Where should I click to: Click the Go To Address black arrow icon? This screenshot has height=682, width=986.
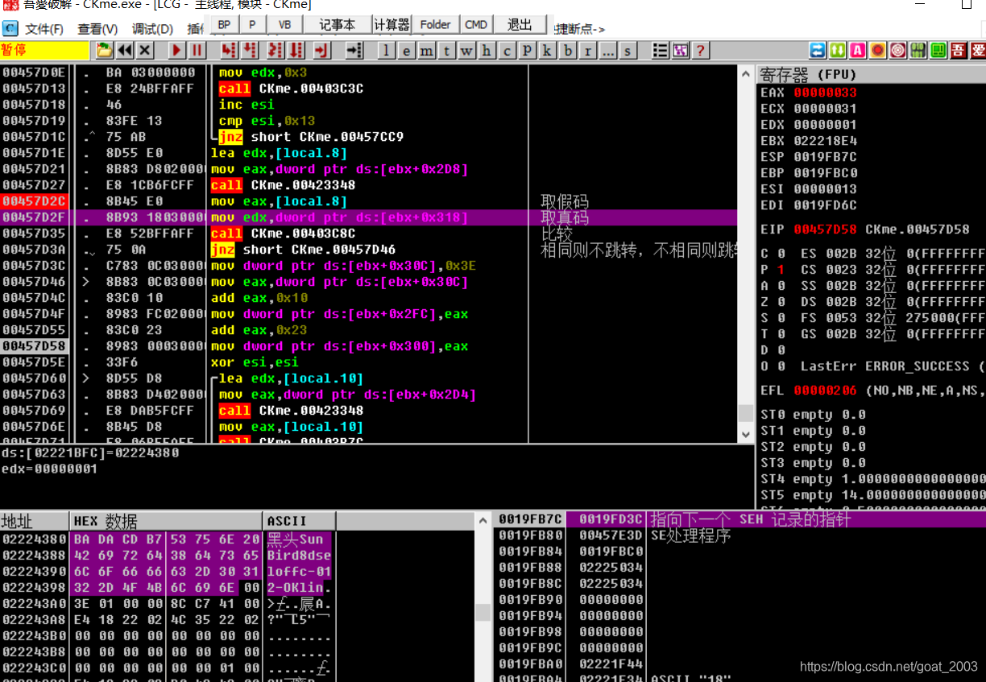(x=354, y=51)
